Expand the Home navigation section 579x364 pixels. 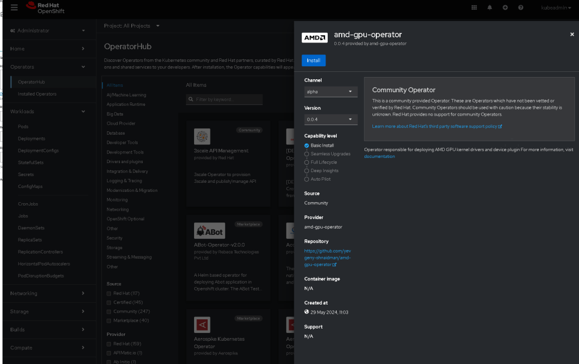[48, 49]
